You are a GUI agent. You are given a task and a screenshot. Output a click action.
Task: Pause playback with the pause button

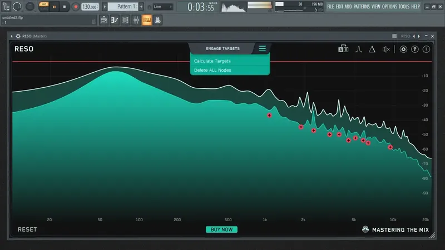[54, 7]
